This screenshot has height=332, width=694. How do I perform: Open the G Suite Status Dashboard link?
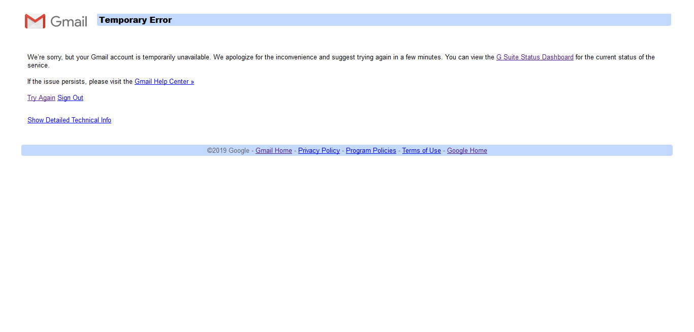[x=534, y=57]
